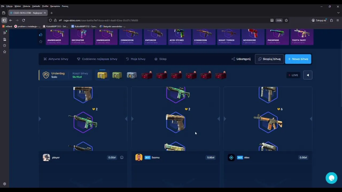Viewport: 342px width, 192px height.
Task: Click the Isamu bot avatar
Action: (x=139, y=157)
